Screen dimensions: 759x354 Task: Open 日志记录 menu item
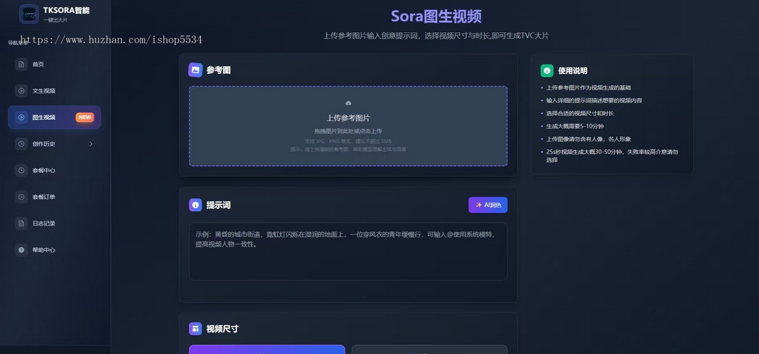point(54,224)
